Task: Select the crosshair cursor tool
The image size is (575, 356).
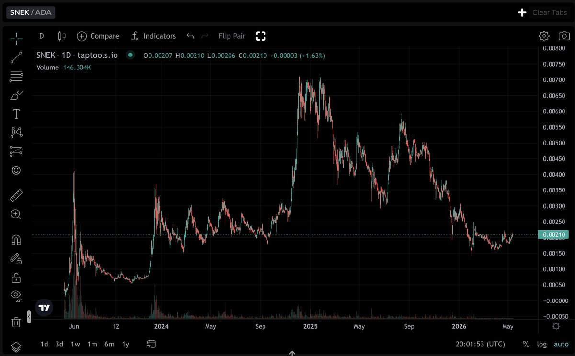Action: [16, 39]
